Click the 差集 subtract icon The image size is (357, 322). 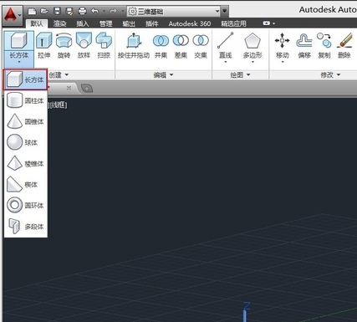click(x=181, y=41)
